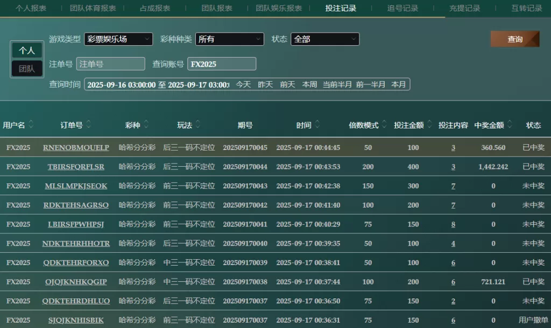Click the 注单号 input field
Viewport: 551px width, 328px height.
111,64
